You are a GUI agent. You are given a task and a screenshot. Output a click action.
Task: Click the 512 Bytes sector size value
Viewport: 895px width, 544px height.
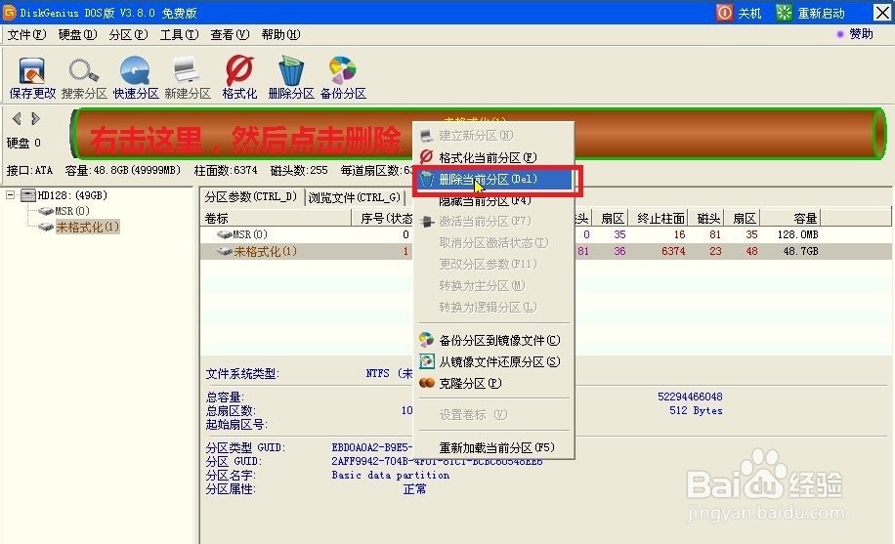pyautogui.click(x=696, y=410)
